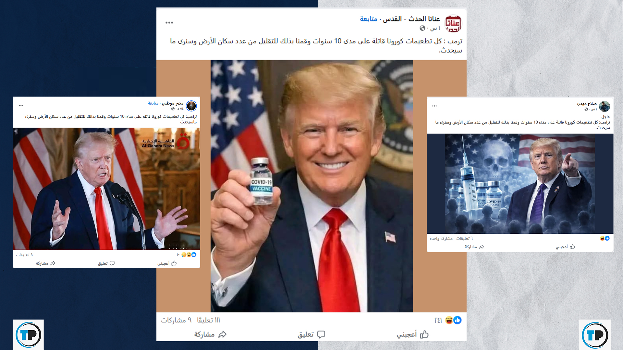Click the share arrow icon on left post
This screenshot has height=350, width=623.
pyautogui.click(x=53, y=263)
